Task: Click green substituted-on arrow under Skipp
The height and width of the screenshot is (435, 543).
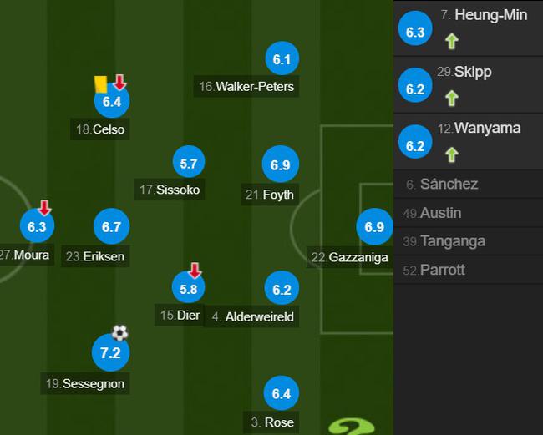Action: click(x=452, y=98)
